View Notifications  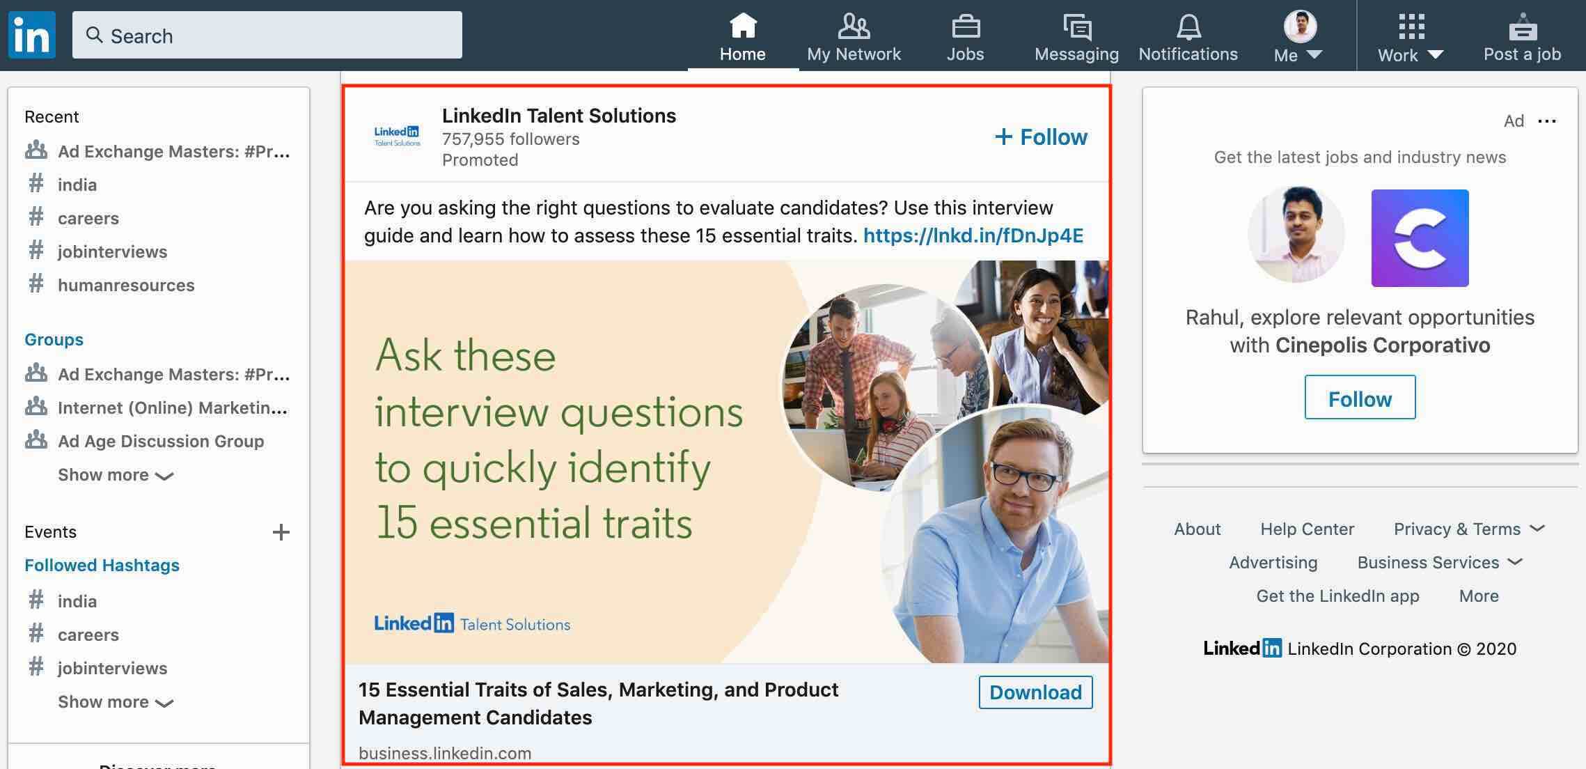pos(1188,37)
